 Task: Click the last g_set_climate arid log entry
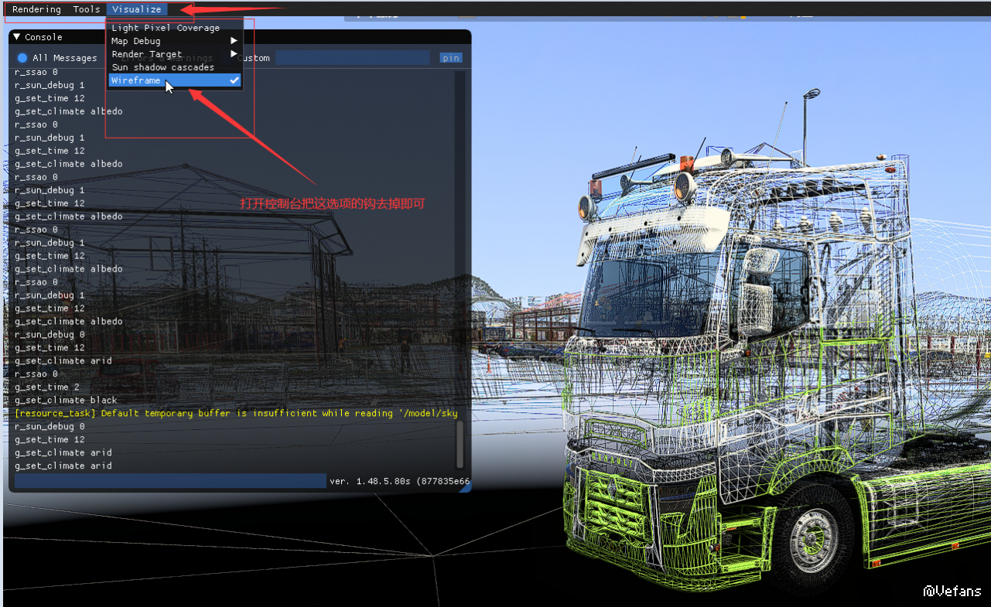63,465
